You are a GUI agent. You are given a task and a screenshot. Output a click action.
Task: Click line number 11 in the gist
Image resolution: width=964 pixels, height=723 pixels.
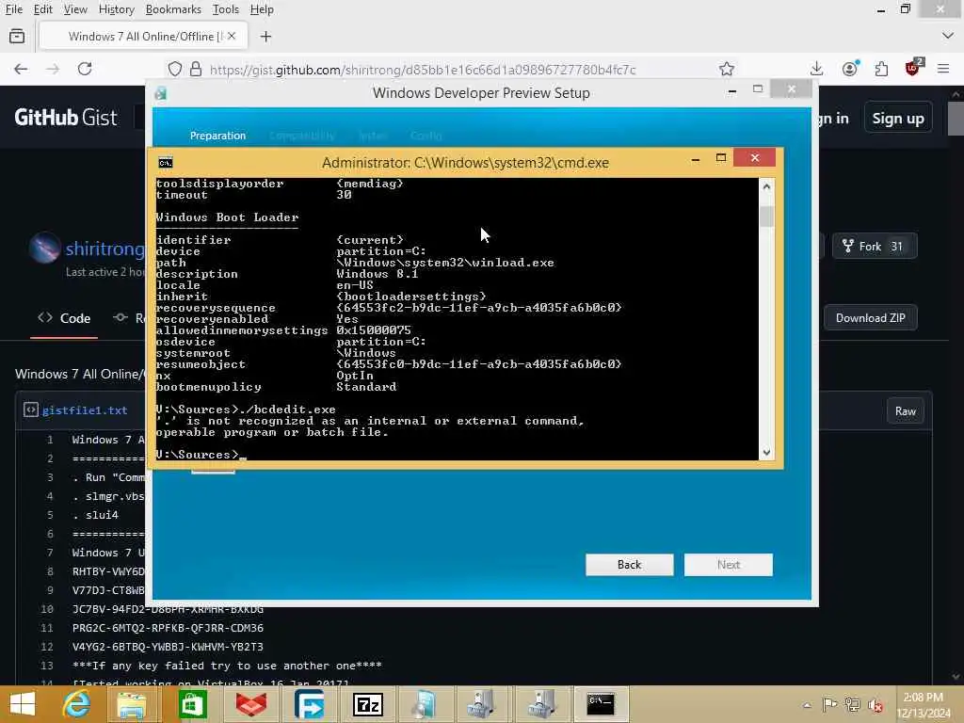[x=48, y=628]
